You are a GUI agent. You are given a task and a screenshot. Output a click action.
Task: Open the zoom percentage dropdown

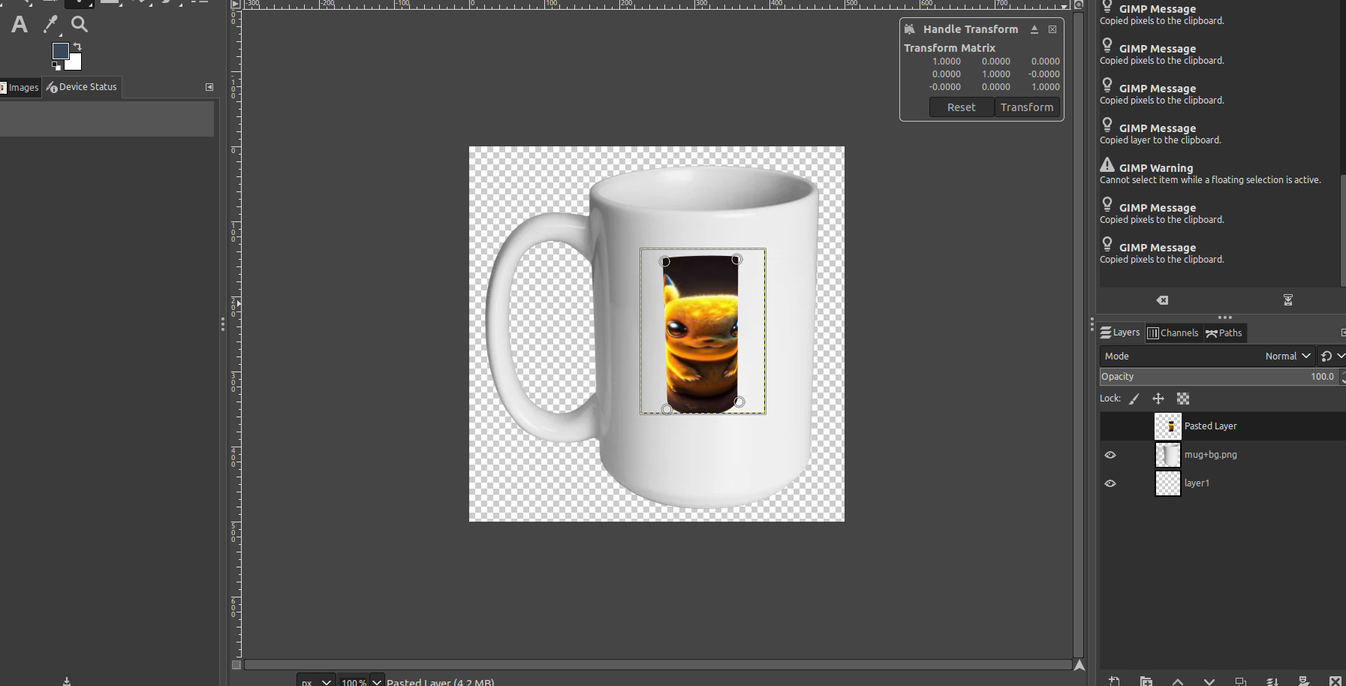(x=377, y=681)
